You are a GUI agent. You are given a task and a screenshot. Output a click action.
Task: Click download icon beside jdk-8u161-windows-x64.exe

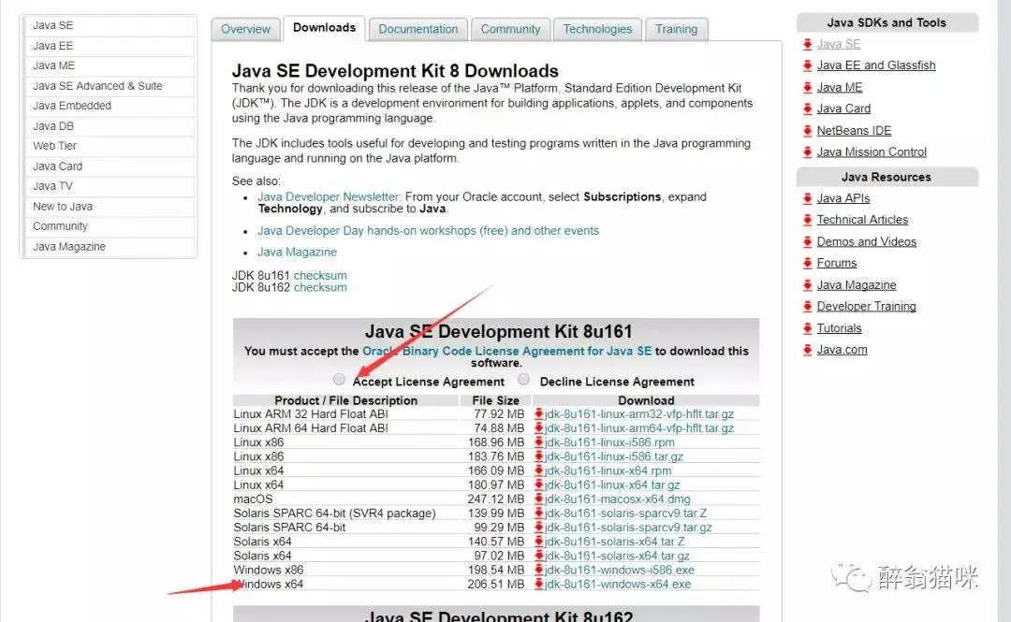(538, 584)
